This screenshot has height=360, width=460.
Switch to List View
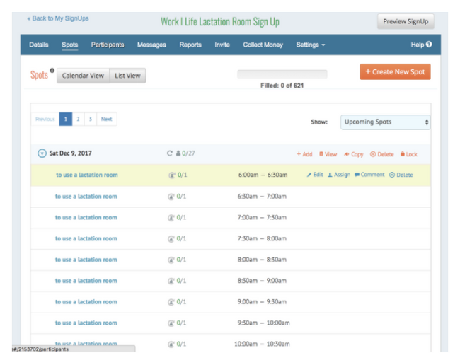coord(127,76)
